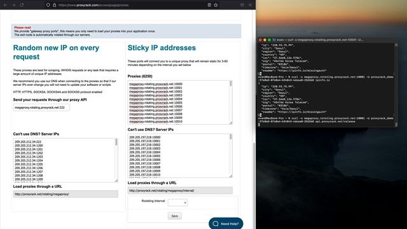Bookmark this page with the star icon
407x229 pixels.
pyautogui.click(x=216, y=5)
